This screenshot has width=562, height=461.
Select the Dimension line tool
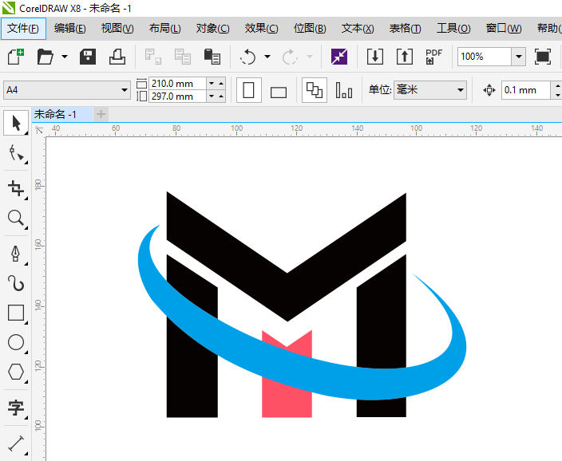(16, 443)
